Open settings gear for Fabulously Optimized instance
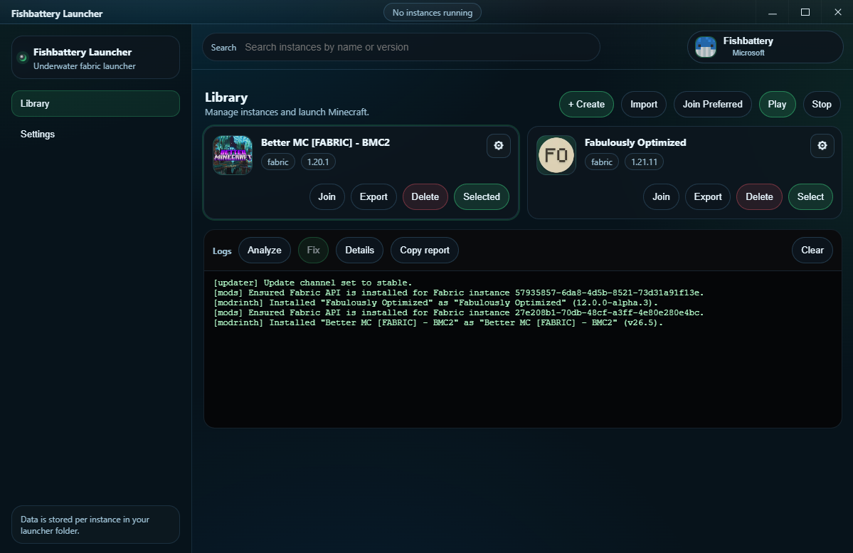 tap(822, 146)
